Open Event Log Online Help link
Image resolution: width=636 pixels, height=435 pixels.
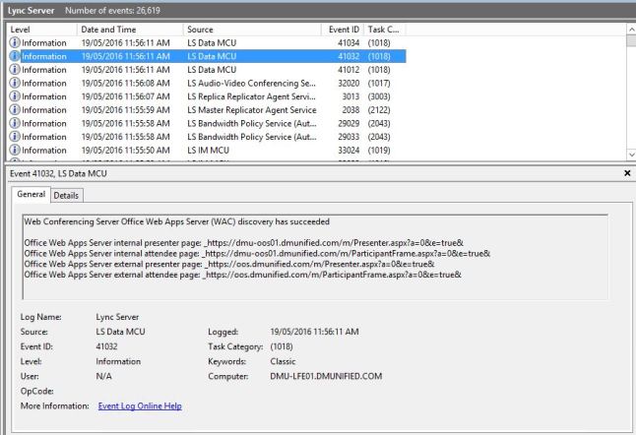click(x=140, y=405)
